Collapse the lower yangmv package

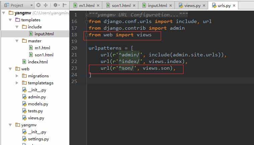[10, 125]
